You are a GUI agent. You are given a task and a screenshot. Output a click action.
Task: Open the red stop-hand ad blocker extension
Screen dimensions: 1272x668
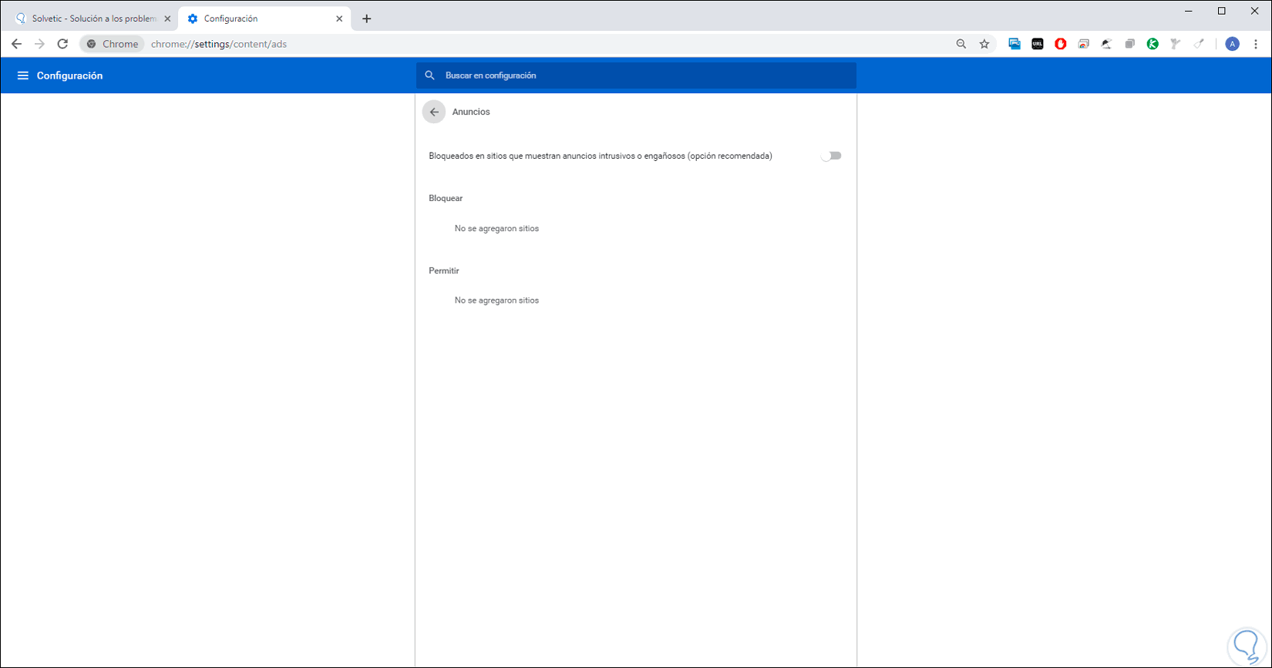point(1061,44)
